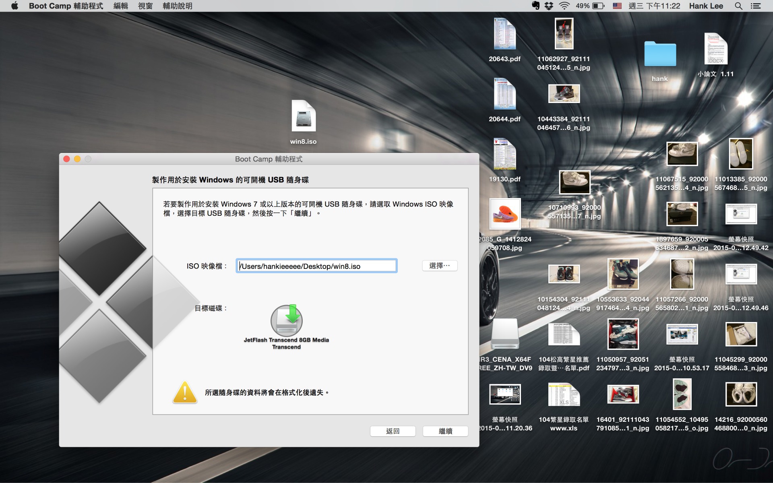Select the R3_CENA_X64F drive icon on desktop
The image size is (773, 483).
tap(505, 334)
